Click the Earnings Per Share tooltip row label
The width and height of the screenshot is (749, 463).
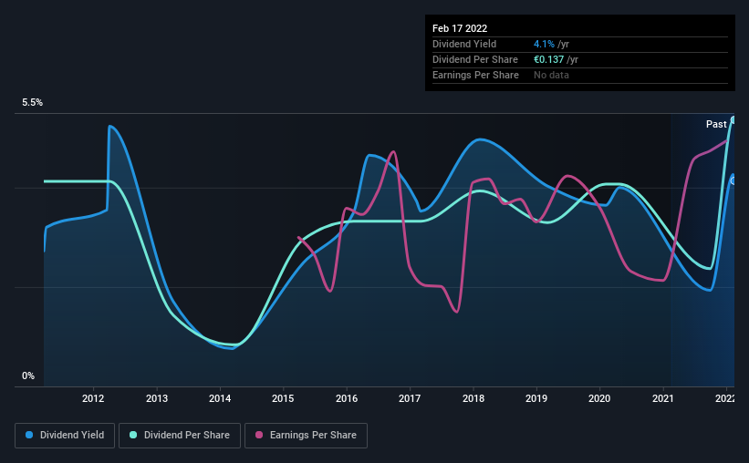[475, 75]
